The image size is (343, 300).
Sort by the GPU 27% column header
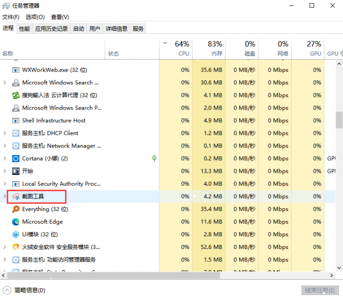tap(308, 49)
